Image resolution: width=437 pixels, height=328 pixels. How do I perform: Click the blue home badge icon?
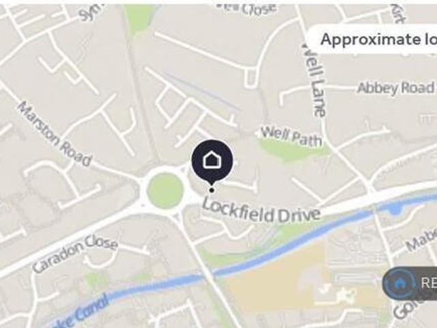(400, 284)
